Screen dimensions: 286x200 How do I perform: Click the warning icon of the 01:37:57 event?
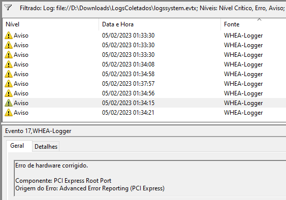9,84
